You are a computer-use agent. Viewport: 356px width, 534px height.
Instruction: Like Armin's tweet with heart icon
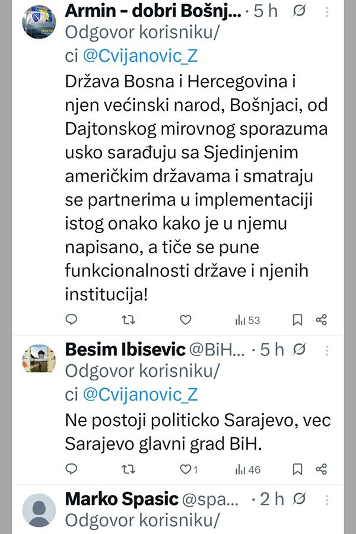(x=186, y=320)
